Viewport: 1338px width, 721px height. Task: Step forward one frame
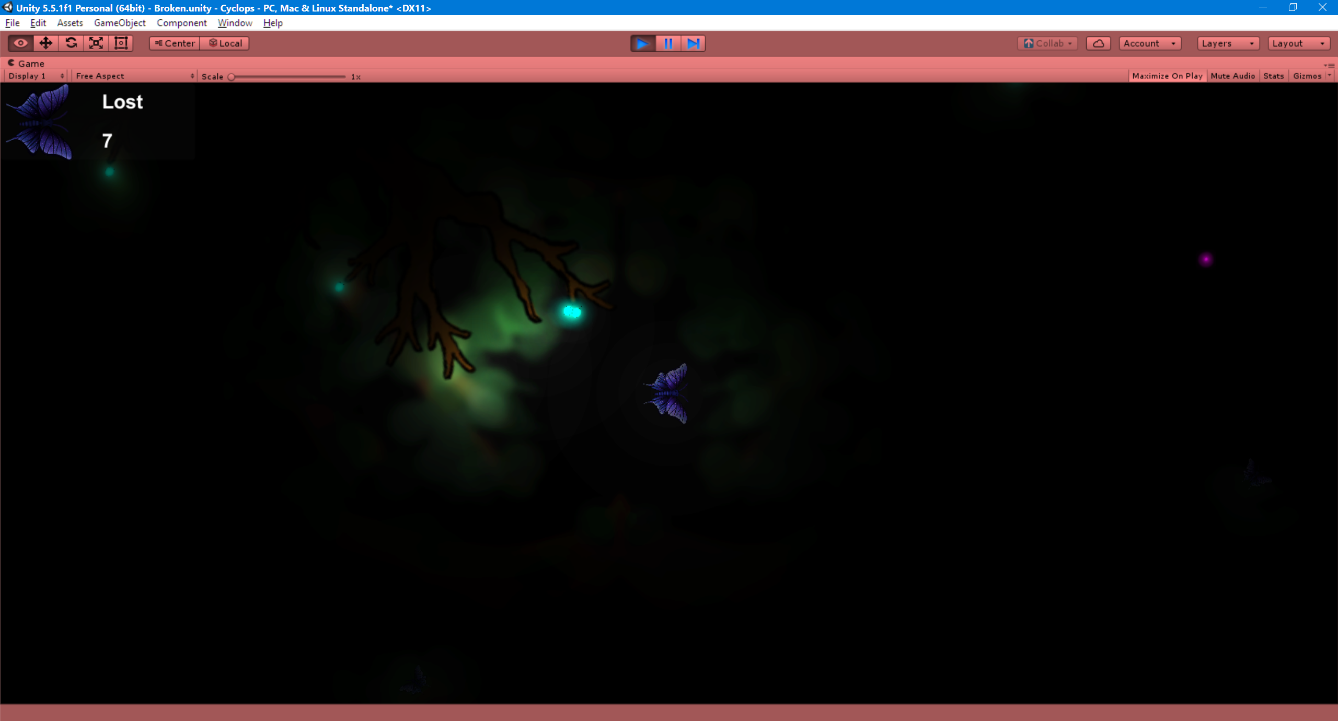[693, 43]
